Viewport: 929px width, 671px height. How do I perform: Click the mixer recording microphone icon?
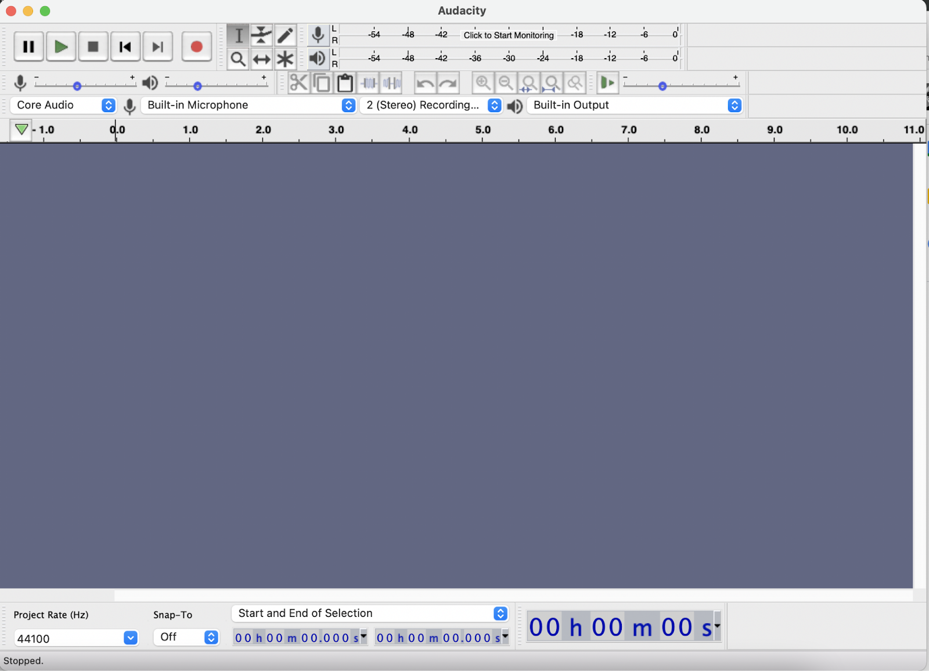point(20,84)
